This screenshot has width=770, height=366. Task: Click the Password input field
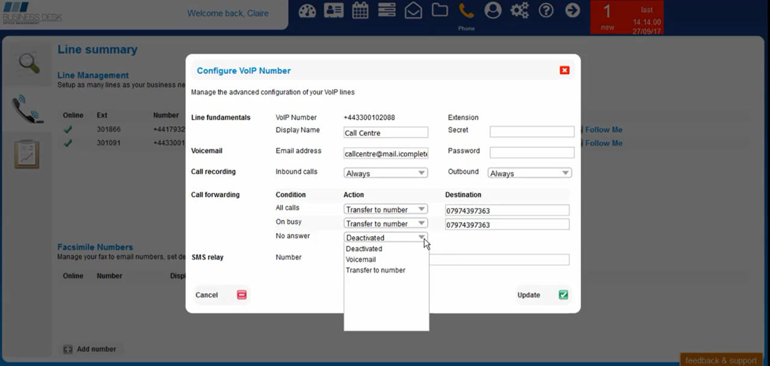[x=532, y=153]
